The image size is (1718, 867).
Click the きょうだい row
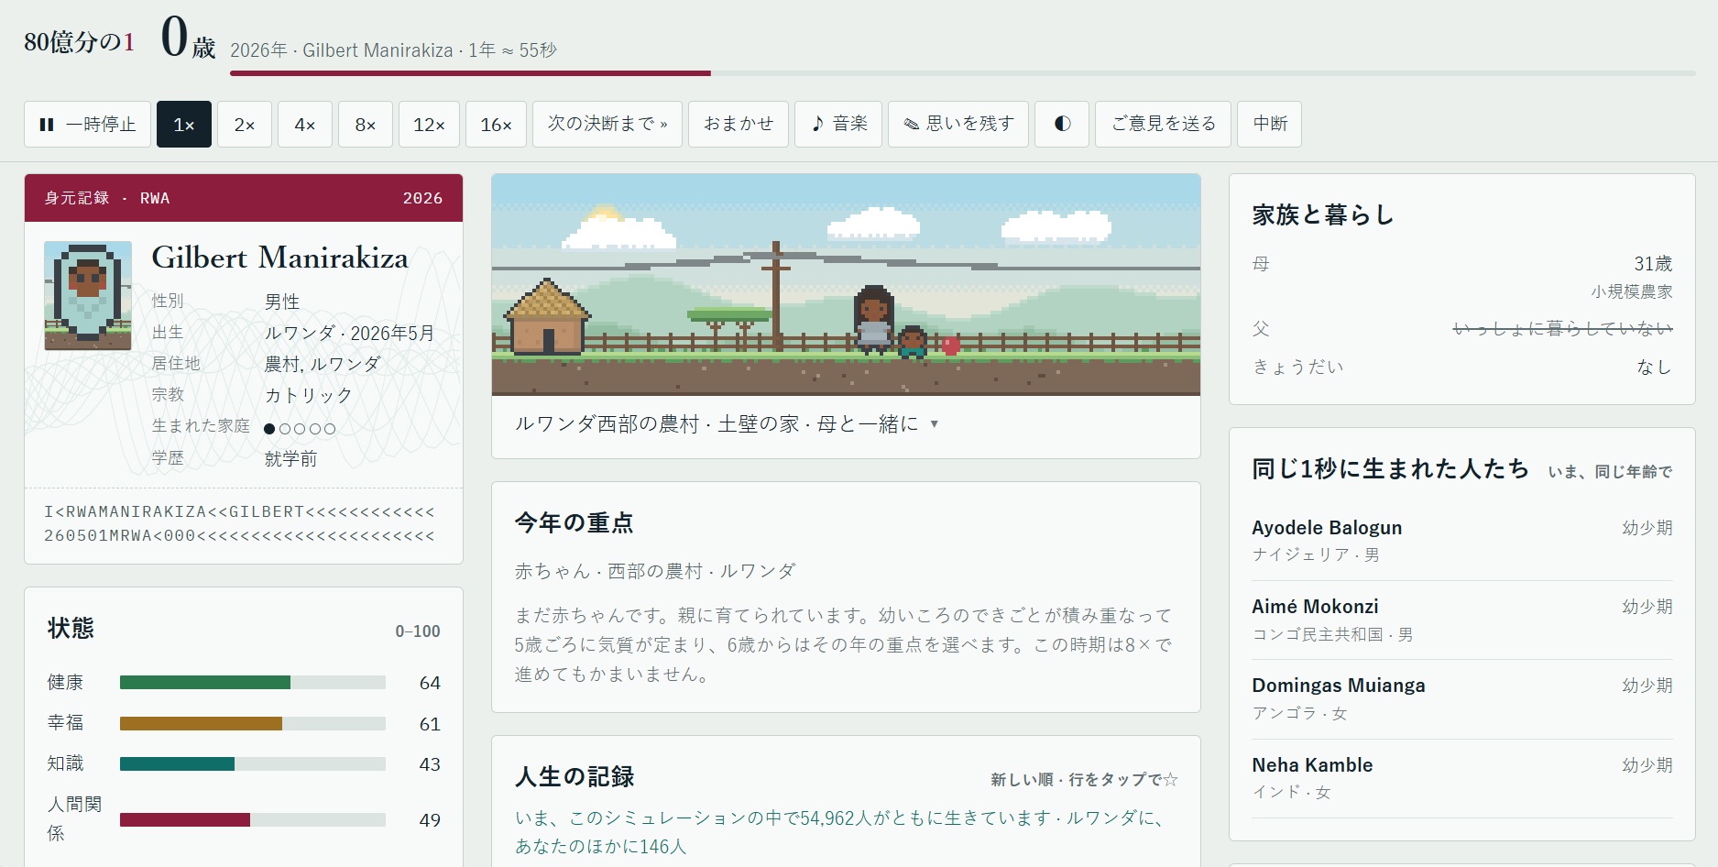coord(1462,367)
